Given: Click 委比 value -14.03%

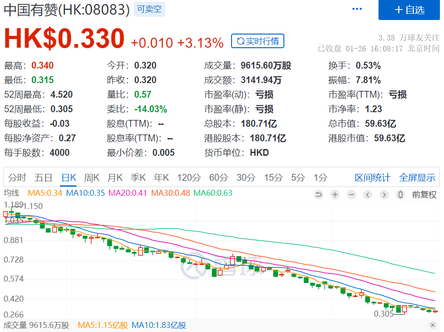Looking at the screenshot, I should click(151, 109).
